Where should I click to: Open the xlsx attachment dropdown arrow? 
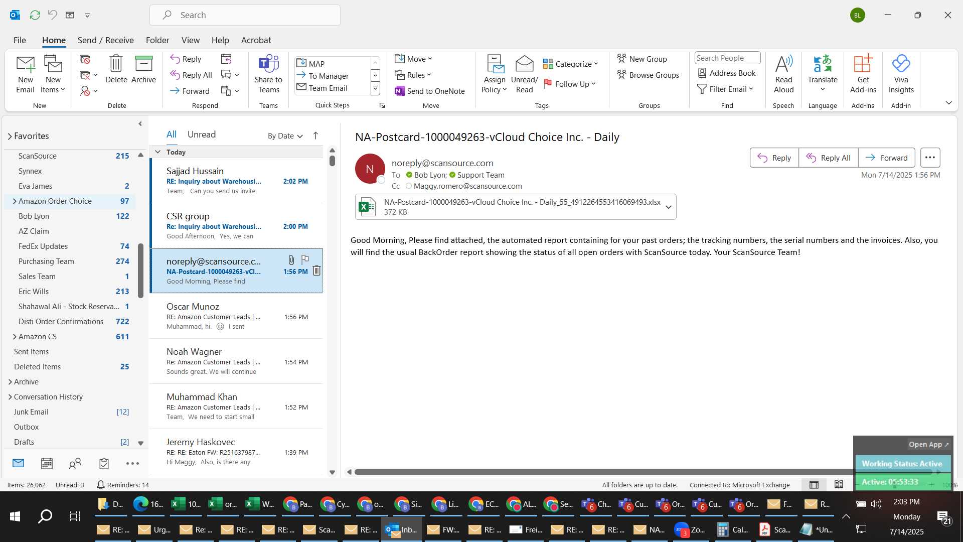click(x=668, y=207)
